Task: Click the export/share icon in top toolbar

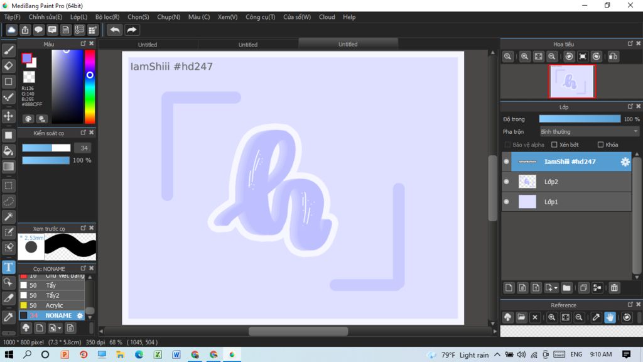Action: point(25,30)
